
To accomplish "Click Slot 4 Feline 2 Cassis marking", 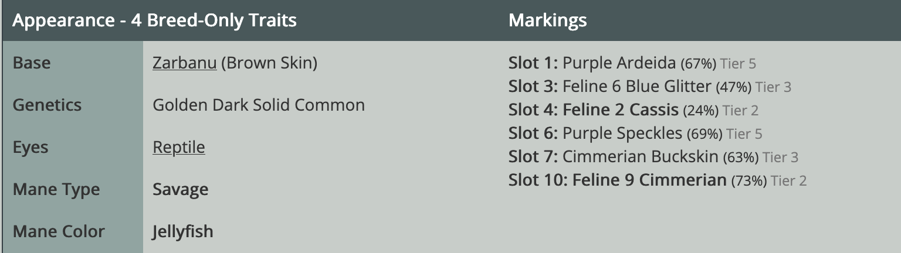I will tap(619, 110).
